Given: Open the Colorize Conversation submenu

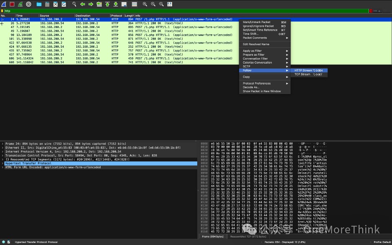Looking at the screenshot, I should [x=265, y=63].
